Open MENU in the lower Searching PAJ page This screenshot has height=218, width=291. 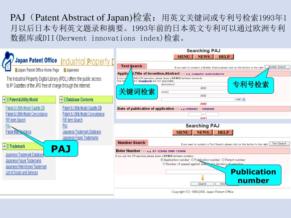coord(182,132)
